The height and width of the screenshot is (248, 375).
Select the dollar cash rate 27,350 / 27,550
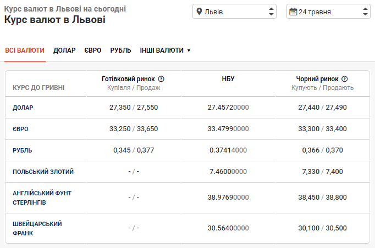(134, 108)
